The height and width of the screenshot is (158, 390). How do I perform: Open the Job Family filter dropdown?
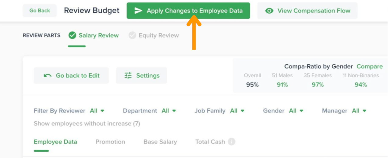(237, 111)
